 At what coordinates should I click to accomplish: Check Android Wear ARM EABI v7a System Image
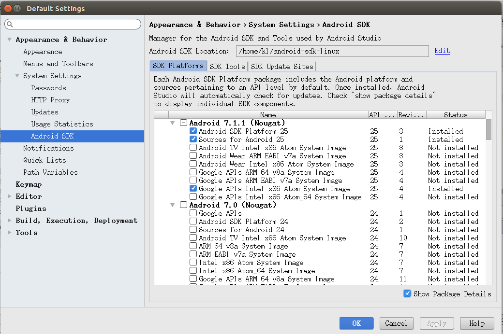coord(193,155)
